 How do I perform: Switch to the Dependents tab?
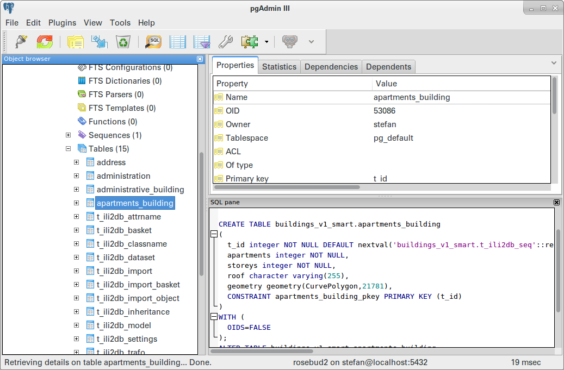(388, 67)
